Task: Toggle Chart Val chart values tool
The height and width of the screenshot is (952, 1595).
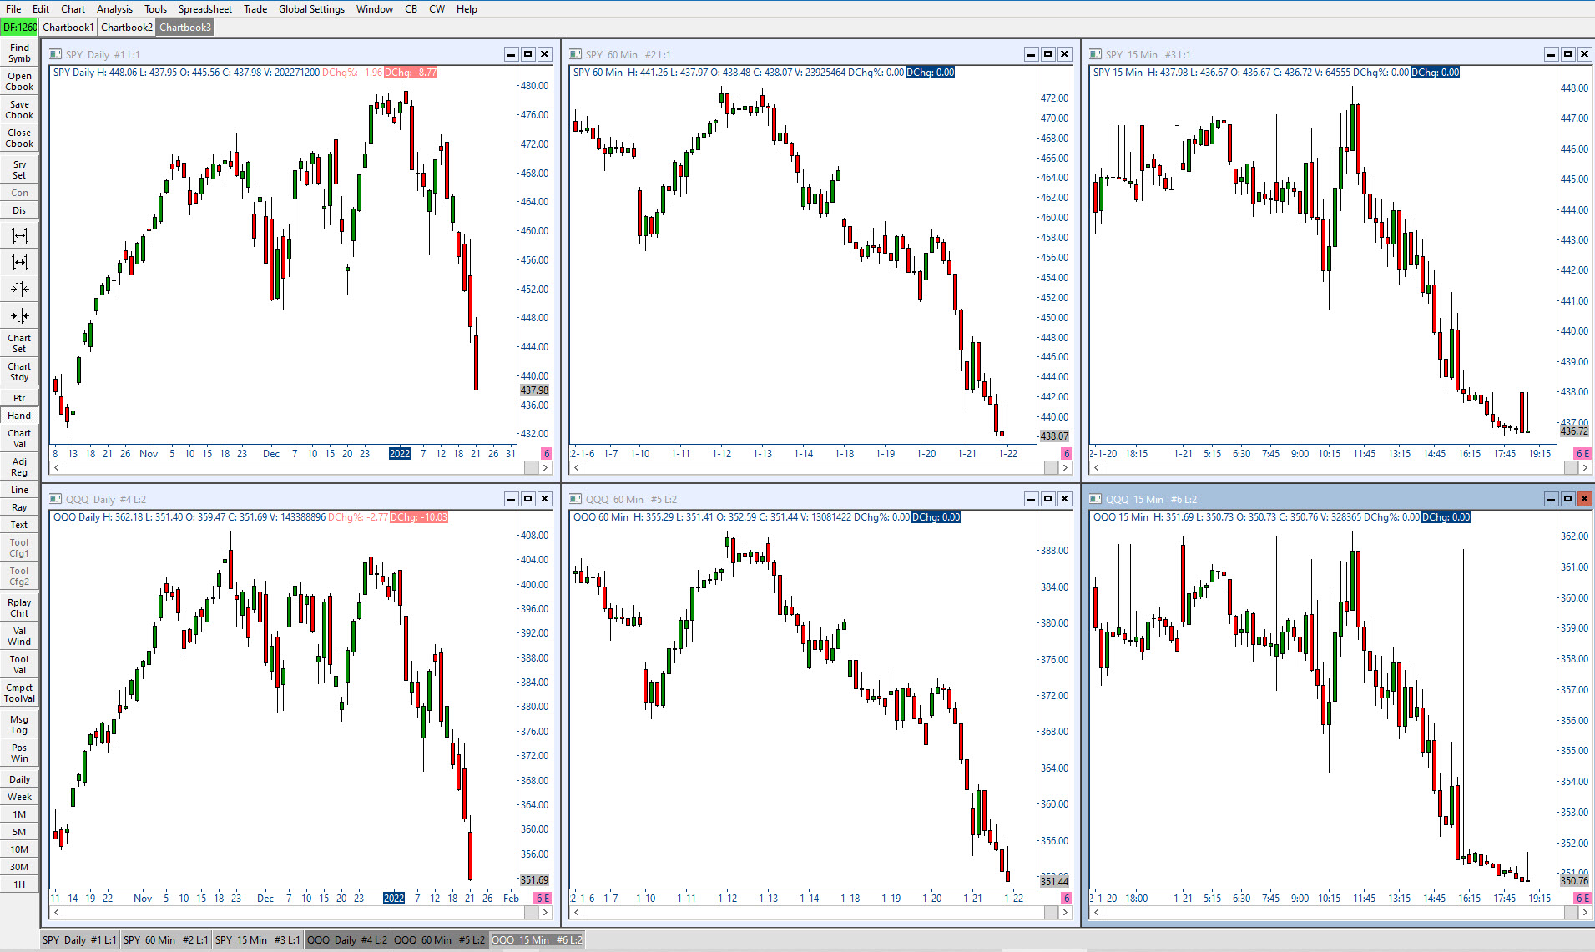Action: (19, 438)
